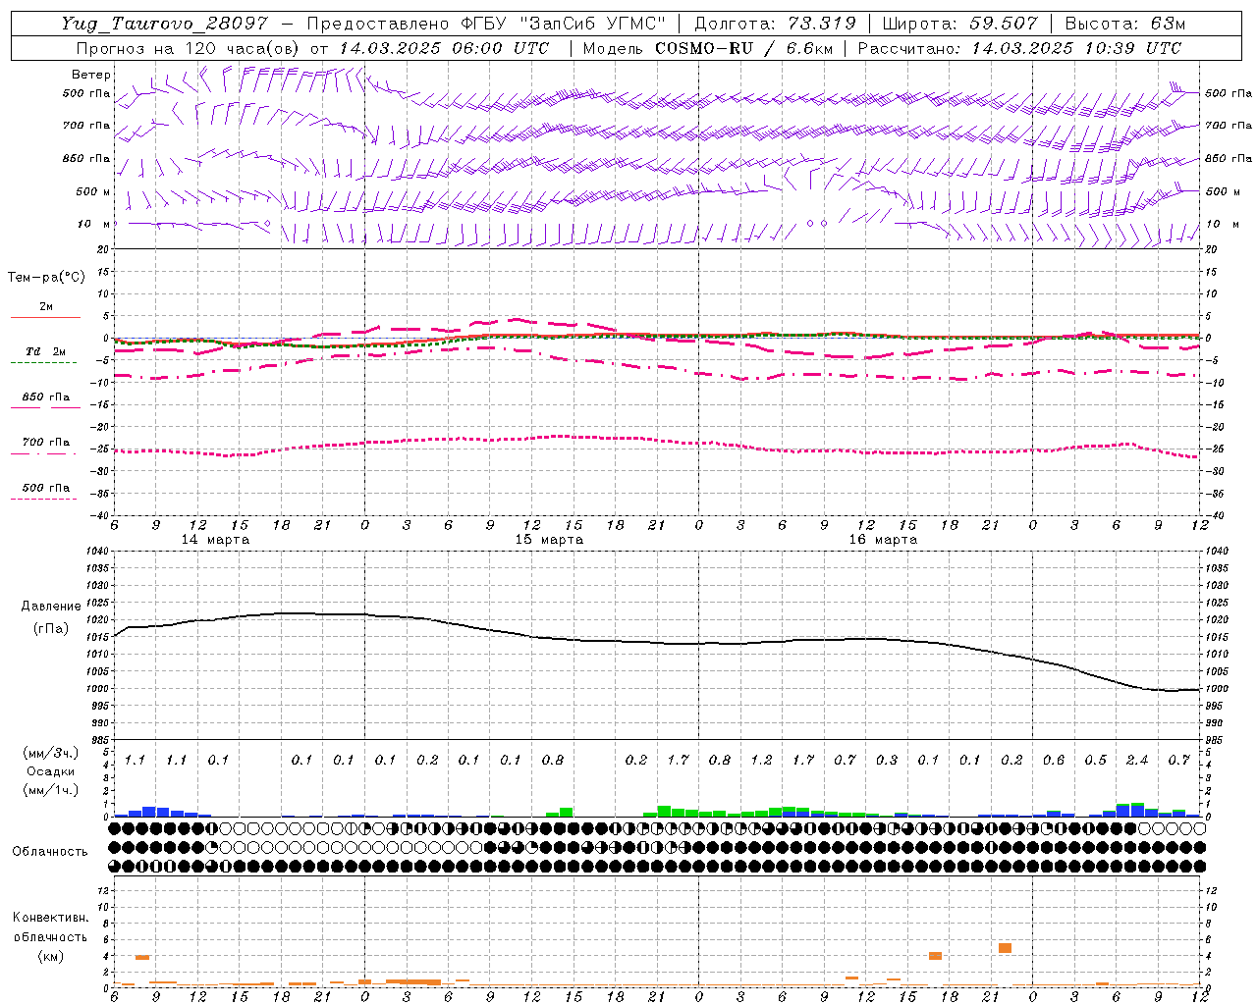Screen dimensions: 1257x1005
Task: Click the '700 гПа' entry in temperature legend
Action: pyautogui.click(x=46, y=442)
